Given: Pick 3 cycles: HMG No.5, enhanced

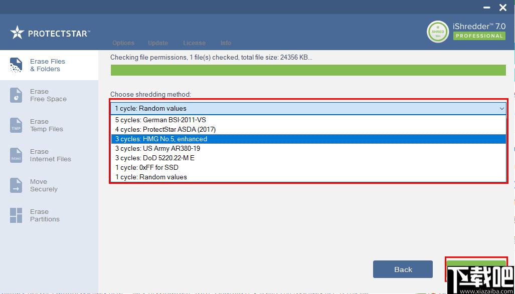Looking at the screenshot, I should (161, 139).
